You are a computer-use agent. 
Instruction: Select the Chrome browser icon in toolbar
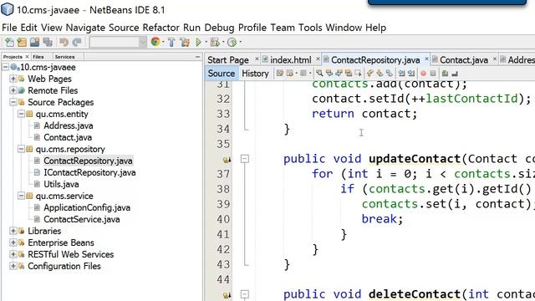point(155,42)
